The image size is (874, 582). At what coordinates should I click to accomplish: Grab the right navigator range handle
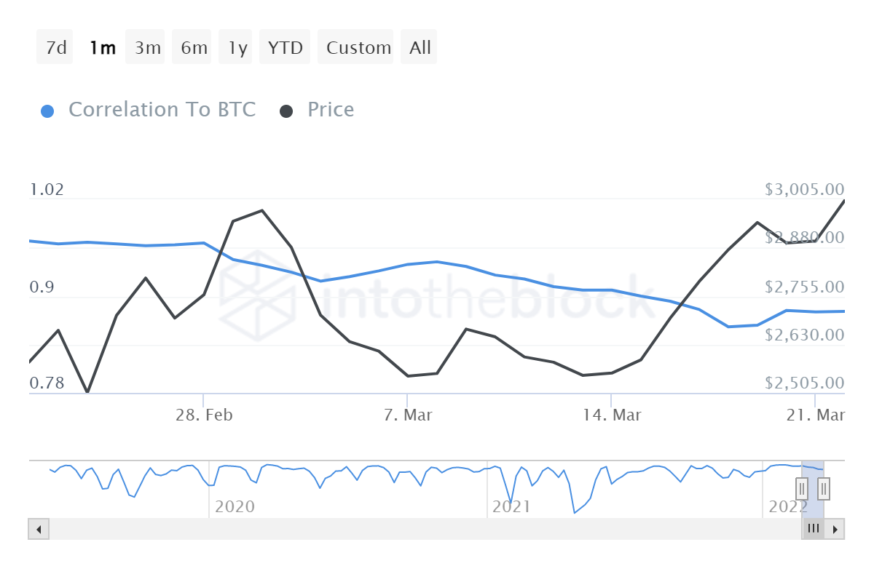[x=824, y=488]
